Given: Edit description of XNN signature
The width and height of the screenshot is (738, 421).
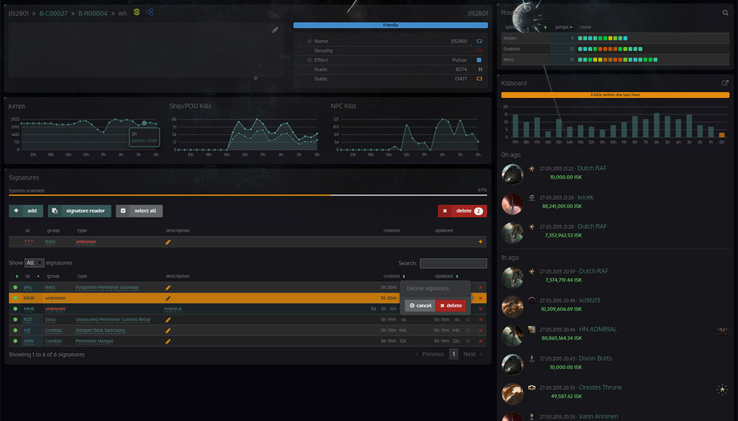Looking at the screenshot, I should tap(168, 341).
